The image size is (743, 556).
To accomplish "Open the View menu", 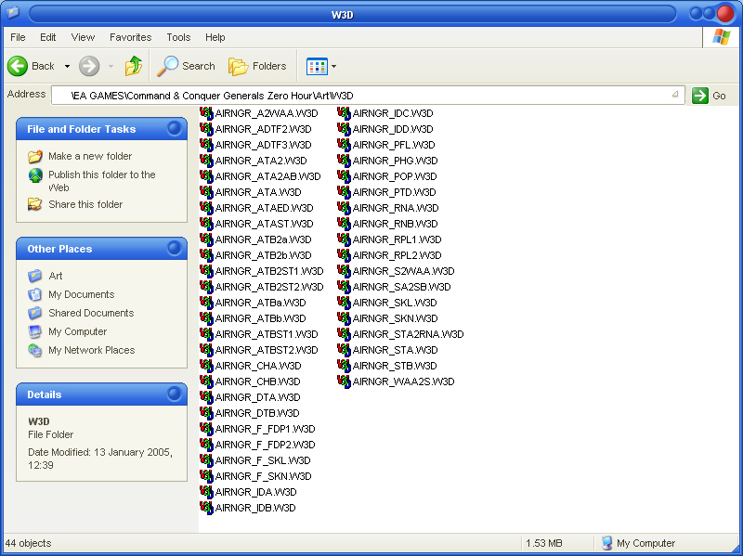I will click(83, 37).
